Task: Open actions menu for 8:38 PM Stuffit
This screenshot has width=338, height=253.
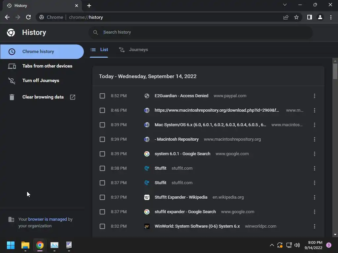Action: (315, 168)
